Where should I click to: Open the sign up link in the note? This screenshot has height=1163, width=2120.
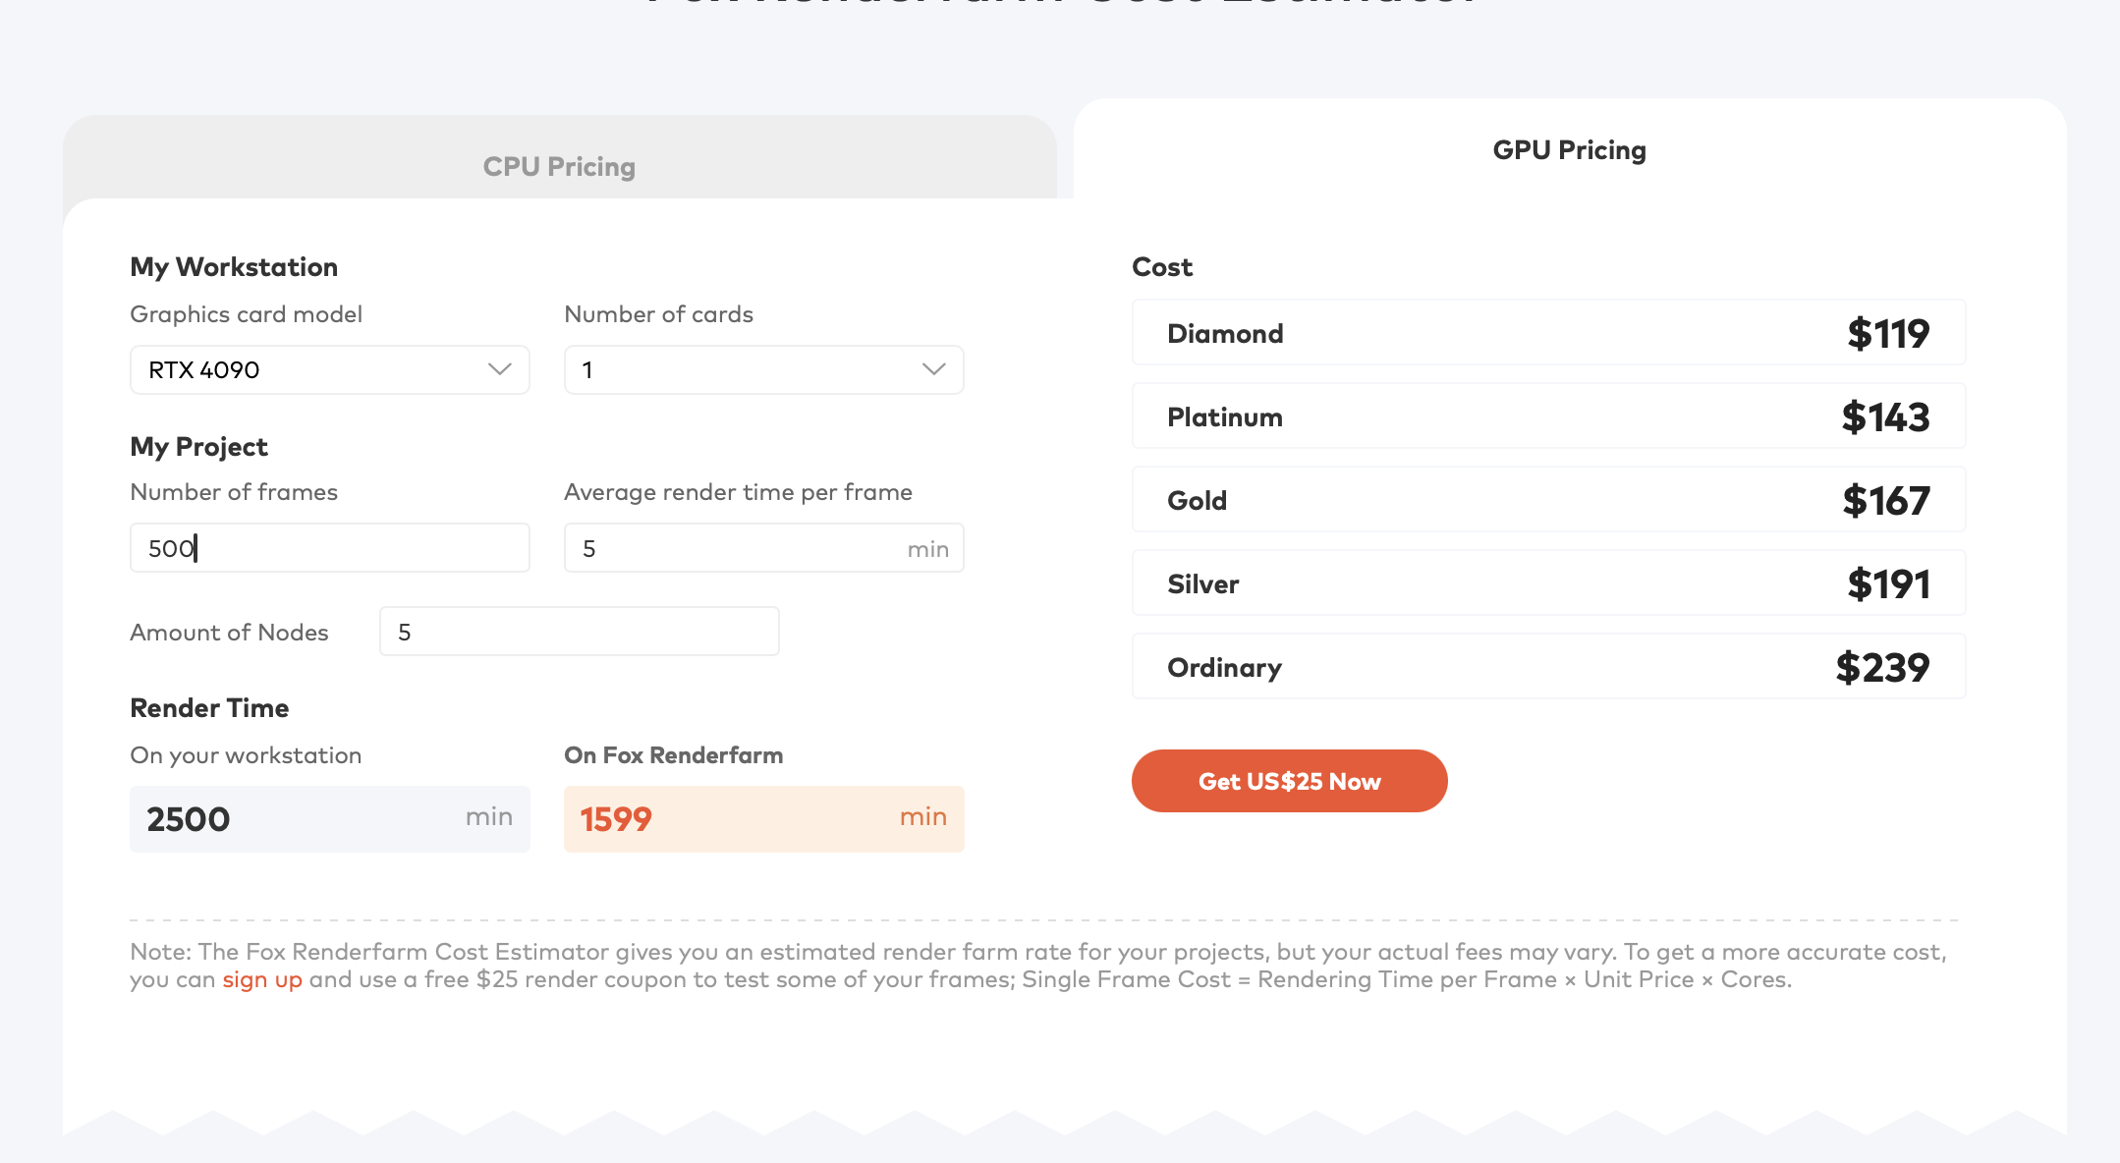(262, 979)
